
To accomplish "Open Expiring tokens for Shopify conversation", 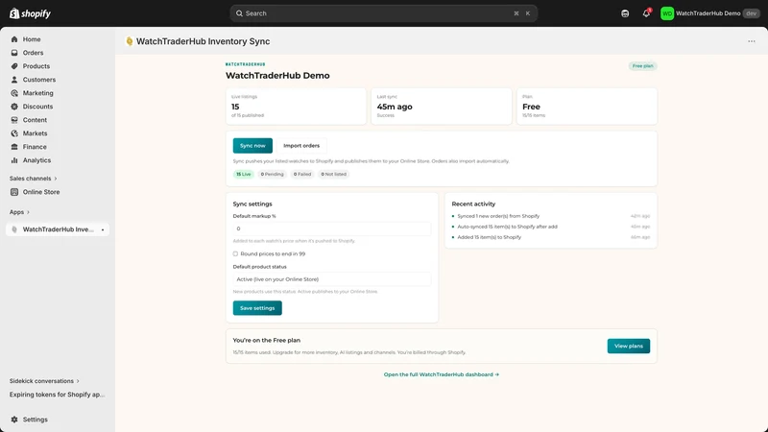I will 57,395.
